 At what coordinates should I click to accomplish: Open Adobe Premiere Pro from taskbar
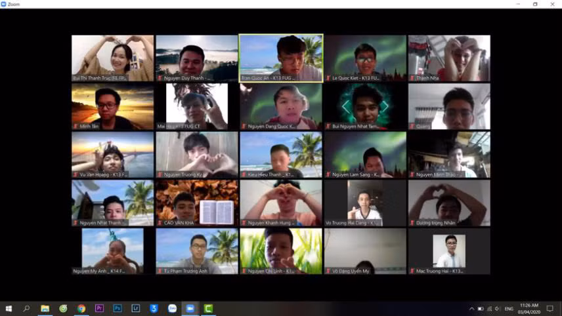99,308
